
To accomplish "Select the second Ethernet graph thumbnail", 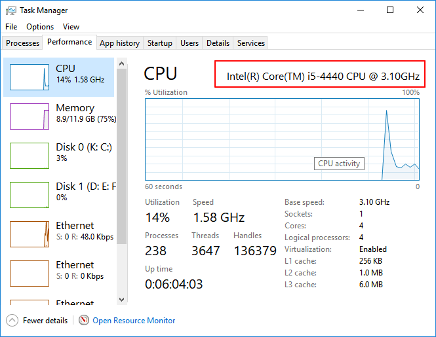I will (x=30, y=274).
